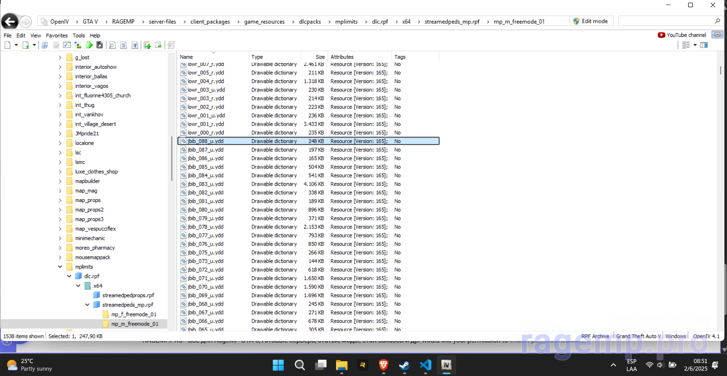727x376 pixels.
Task: Click the black shortcut file toolbar icon
Action: point(99,45)
